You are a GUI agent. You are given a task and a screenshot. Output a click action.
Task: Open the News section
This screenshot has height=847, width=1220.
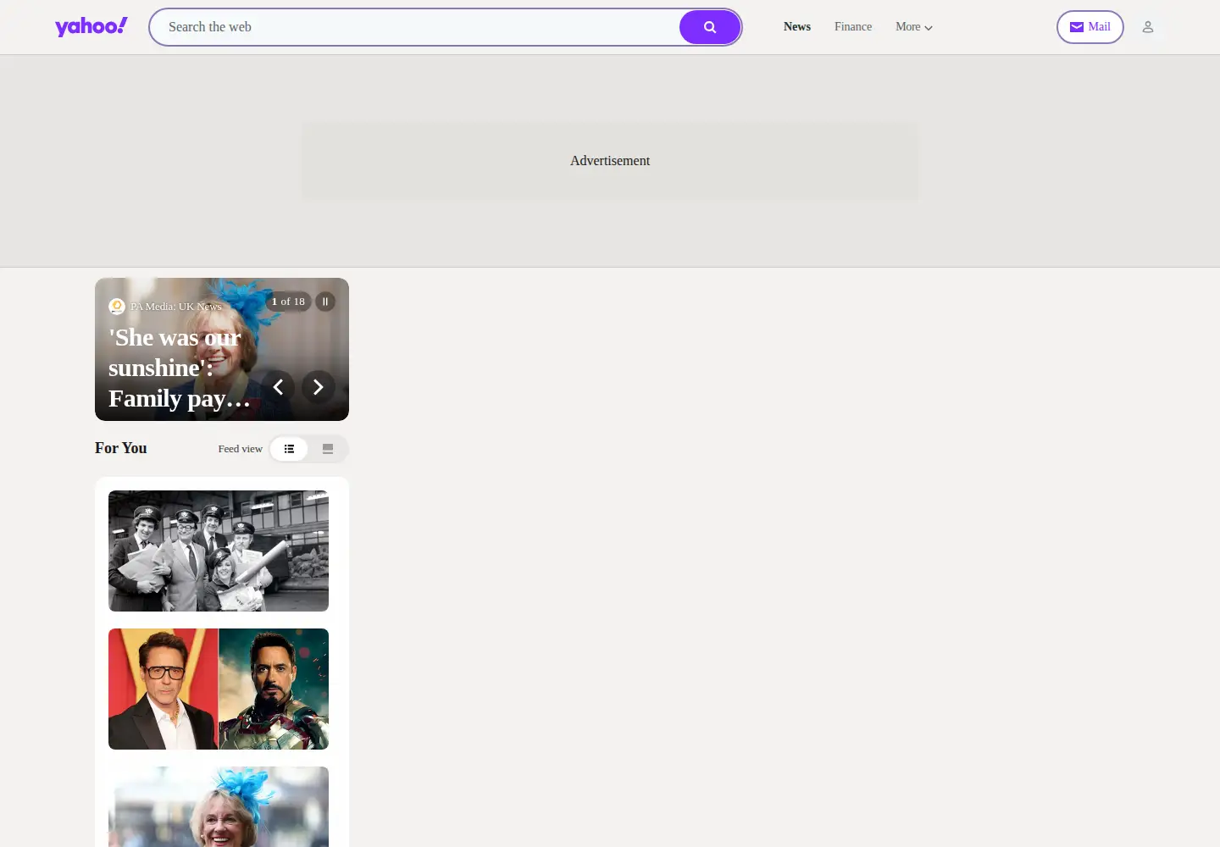point(797,27)
